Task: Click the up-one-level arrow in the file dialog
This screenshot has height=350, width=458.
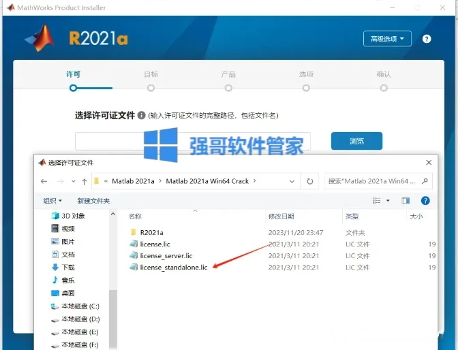Action: (x=85, y=182)
